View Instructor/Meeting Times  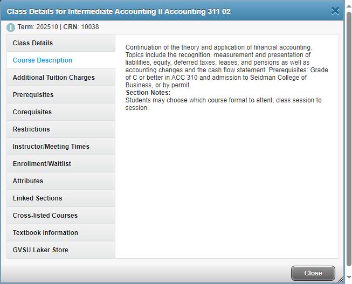point(51,147)
